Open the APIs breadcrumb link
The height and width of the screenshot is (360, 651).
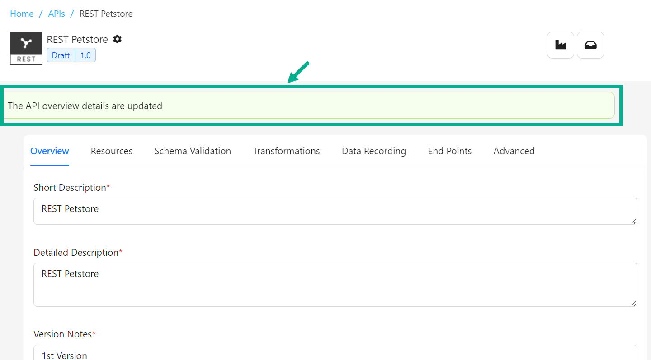pyautogui.click(x=57, y=14)
